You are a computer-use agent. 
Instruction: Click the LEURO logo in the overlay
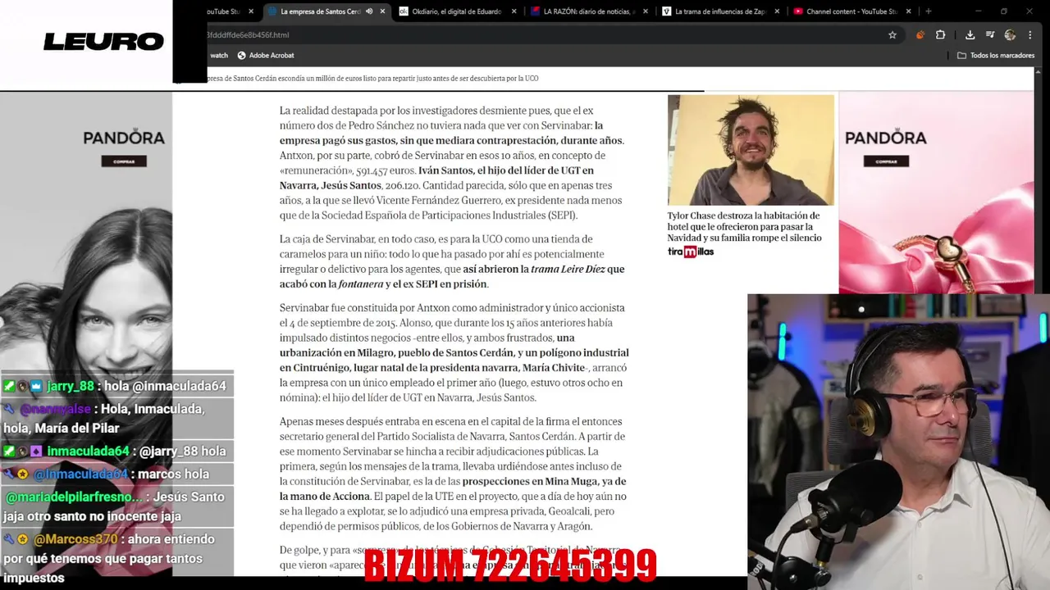103,42
